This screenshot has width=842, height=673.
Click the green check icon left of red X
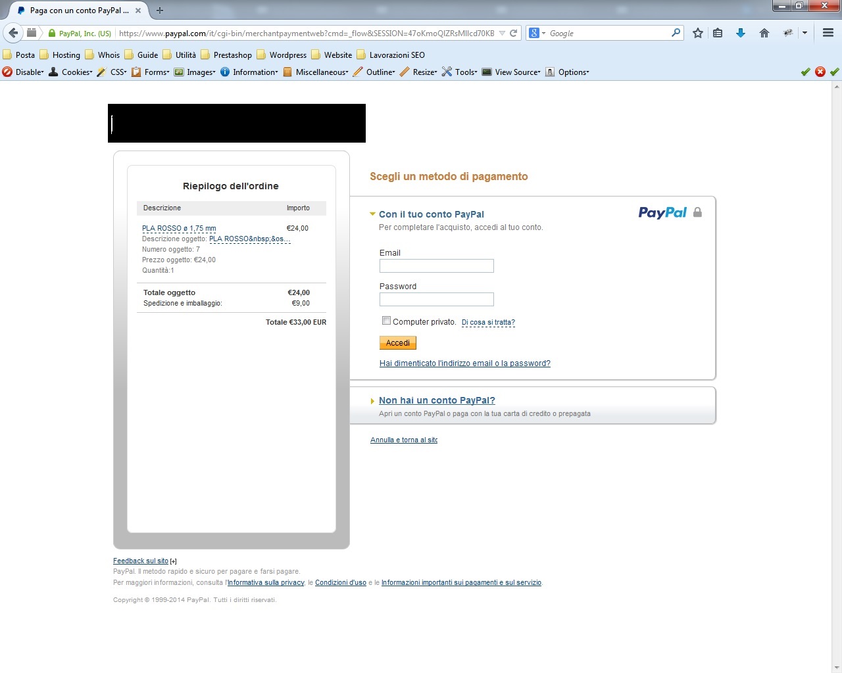(806, 72)
